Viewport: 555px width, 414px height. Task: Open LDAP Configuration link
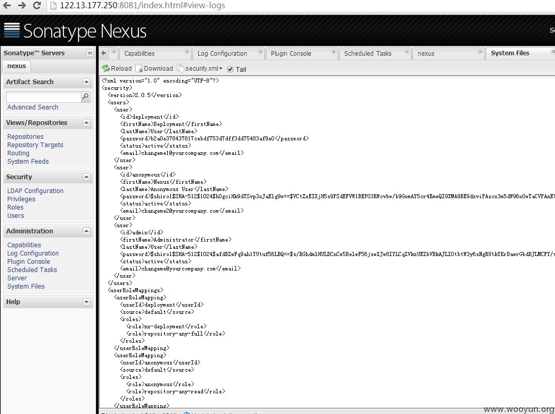tap(35, 190)
